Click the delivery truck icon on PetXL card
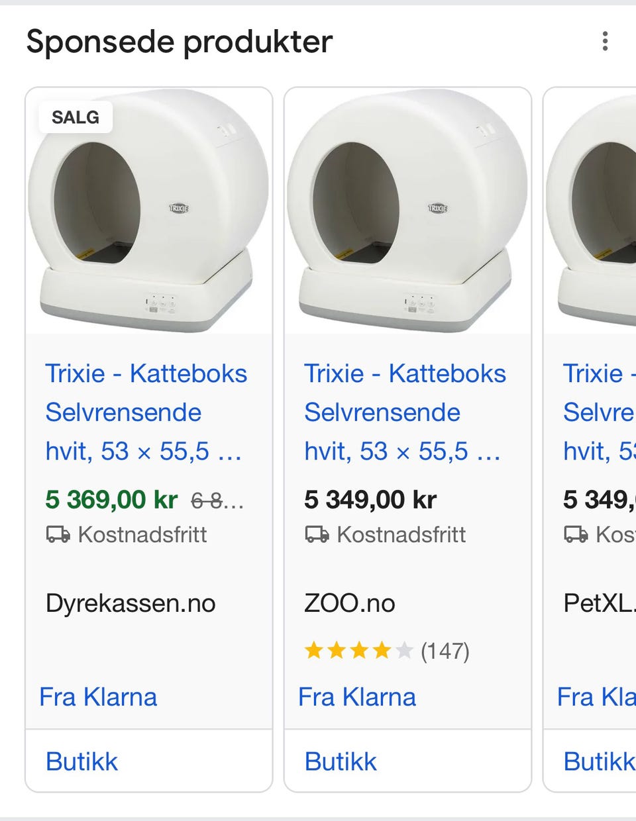Image resolution: width=636 pixels, height=821 pixels. click(575, 534)
